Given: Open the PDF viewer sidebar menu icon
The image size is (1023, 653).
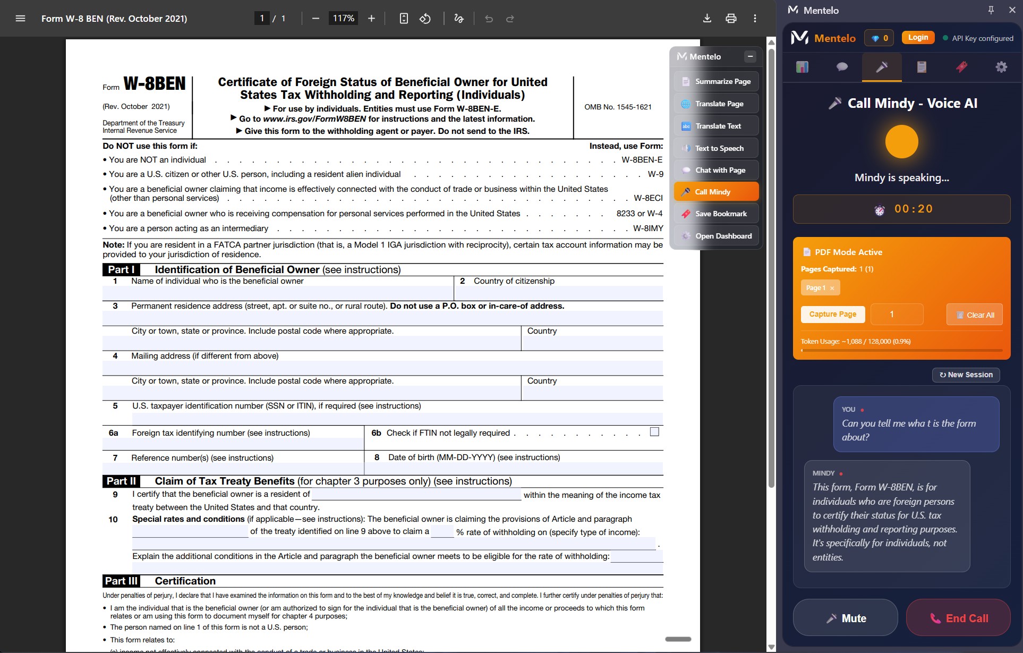Looking at the screenshot, I should pyautogui.click(x=20, y=19).
